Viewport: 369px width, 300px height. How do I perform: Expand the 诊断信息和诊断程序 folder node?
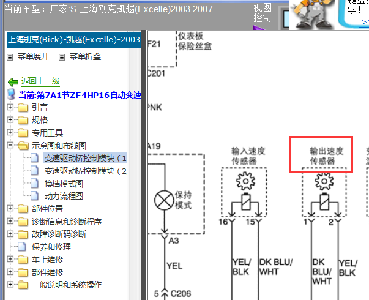point(10,221)
